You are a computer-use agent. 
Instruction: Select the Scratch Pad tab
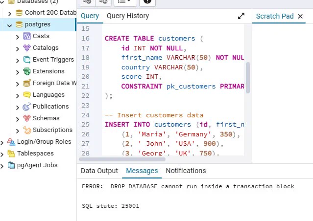[x=275, y=16]
